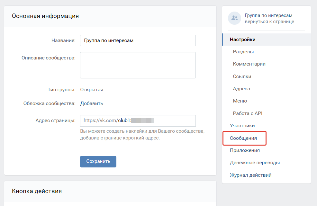
Task: View the Журнал действий section
Action: (250, 175)
